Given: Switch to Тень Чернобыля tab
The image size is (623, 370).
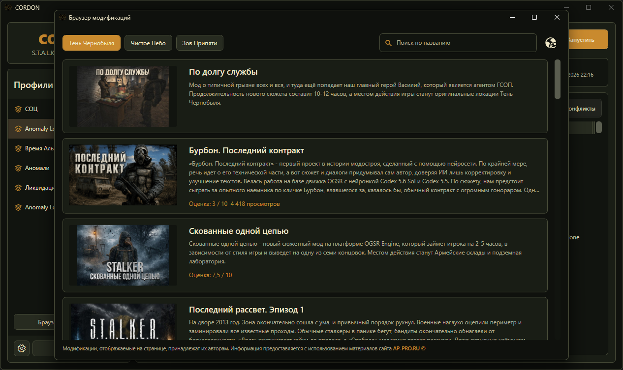Looking at the screenshot, I should (92, 43).
